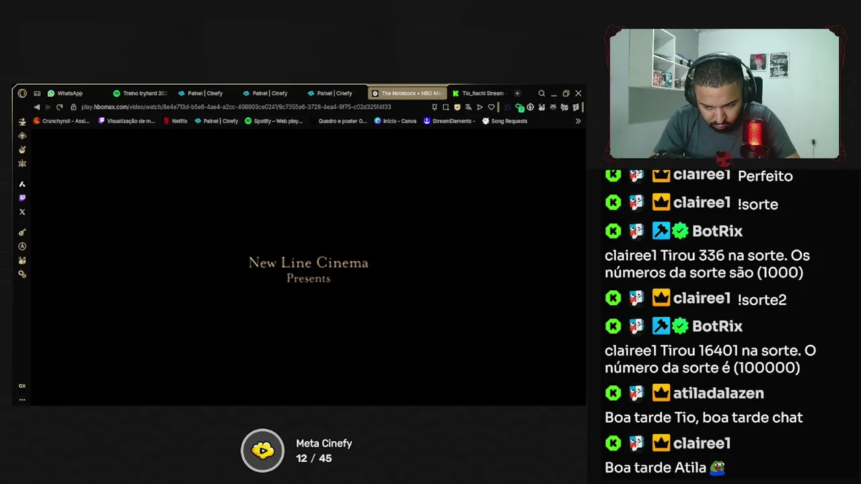Click the GX corner icon in sidebar

point(22,386)
